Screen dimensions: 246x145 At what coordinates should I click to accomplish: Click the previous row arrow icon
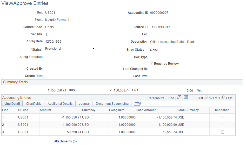(206, 97)
